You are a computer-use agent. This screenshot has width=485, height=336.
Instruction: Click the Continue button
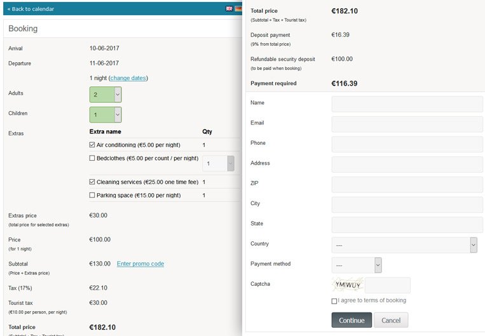[352, 320]
